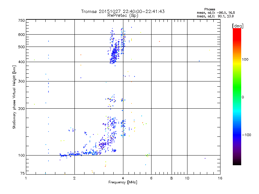Screen dimensions: 259x194
Task: Select the "RwPretec (8p)" subtitle
Action: pyautogui.click(x=123, y=16)
